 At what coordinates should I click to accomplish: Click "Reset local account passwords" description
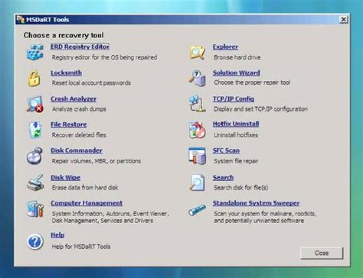pos(91,83)
